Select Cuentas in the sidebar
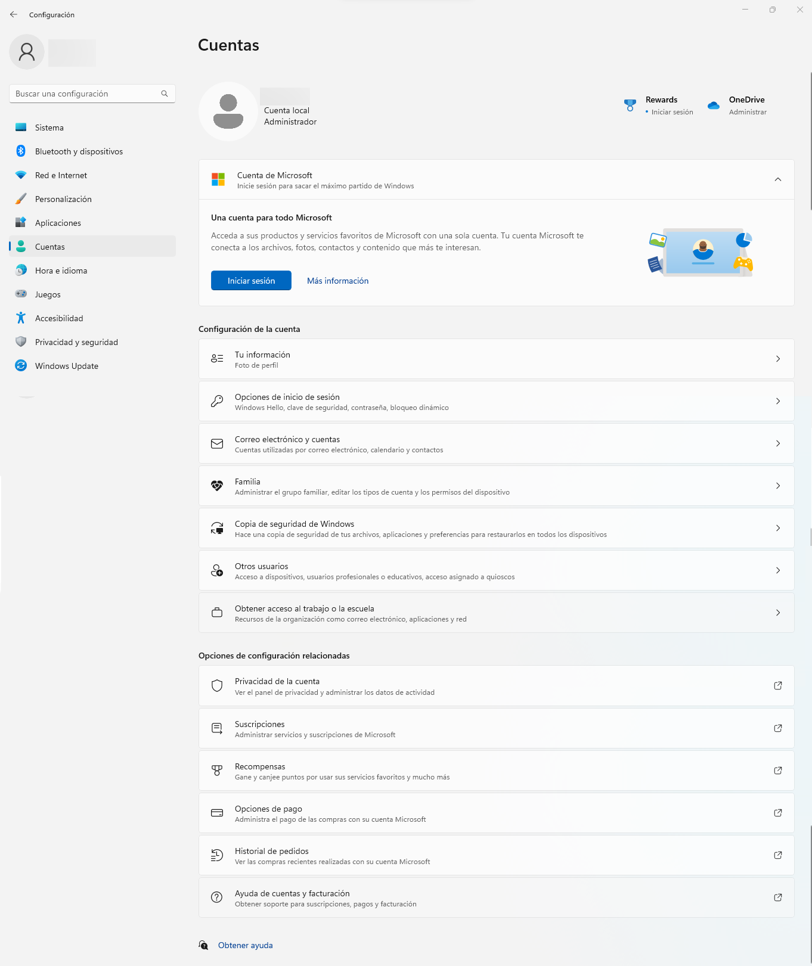 point(92,247)
